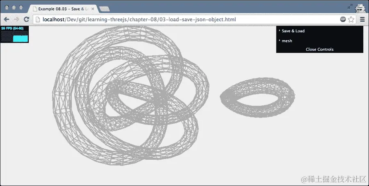
Task: Open a new browser tab
Action: pyautogui.click(x=104, y=9)
